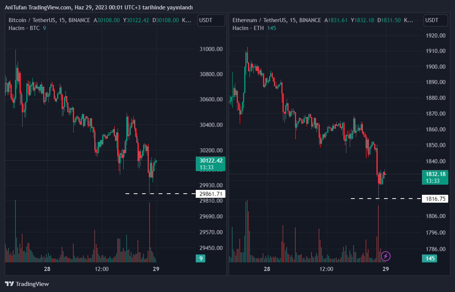Viewport: 455px width, 292px height.
Task: Click the TradingView logo at bottom left
Action: click(x=27, y=284)
